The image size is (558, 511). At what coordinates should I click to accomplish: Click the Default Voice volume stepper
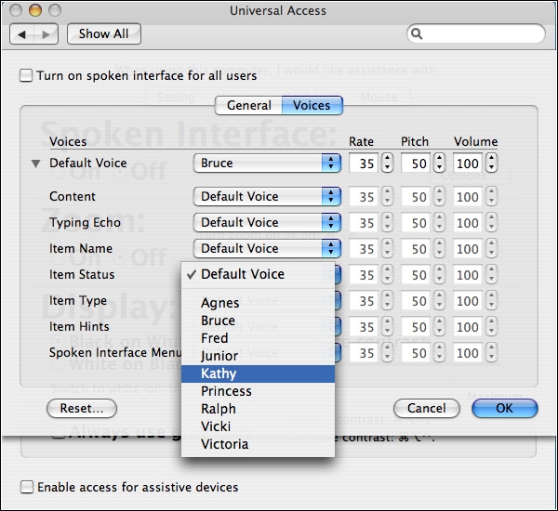(x=491, y=164)
